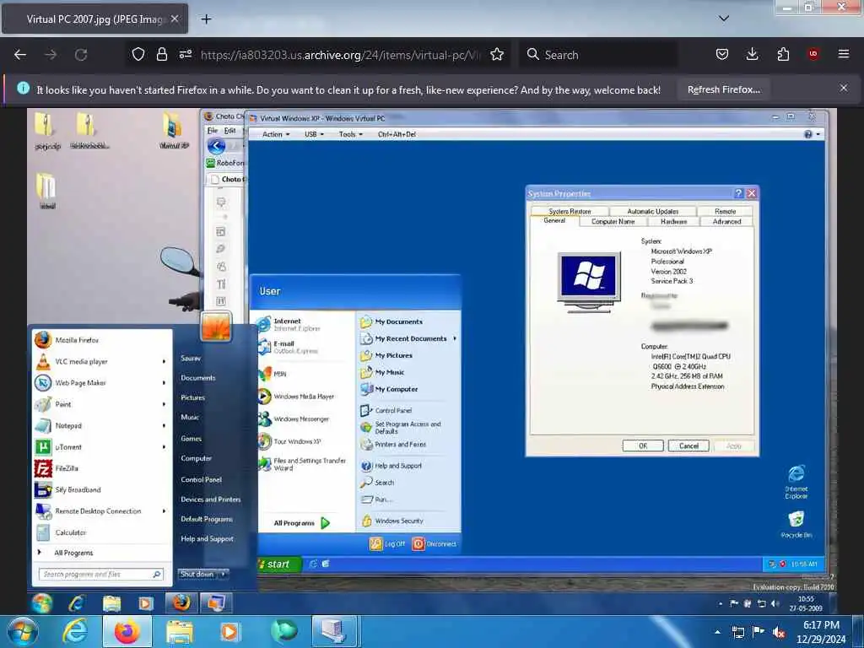The width and height of the screenshot is (864, 648).
Task: Open Internet Explorer icon on XP desktop
Action: [796, 482]
